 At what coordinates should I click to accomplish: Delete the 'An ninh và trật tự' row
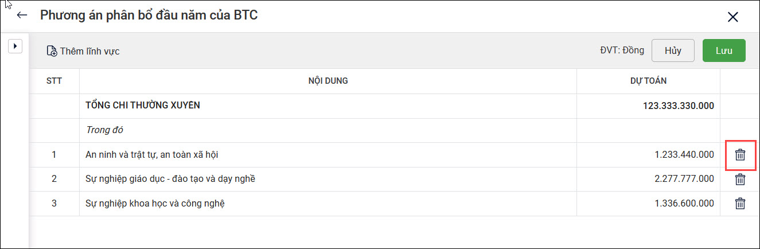coord(740,155)
